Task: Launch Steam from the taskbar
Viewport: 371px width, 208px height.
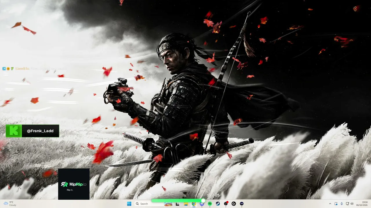Action: point(218,204)
